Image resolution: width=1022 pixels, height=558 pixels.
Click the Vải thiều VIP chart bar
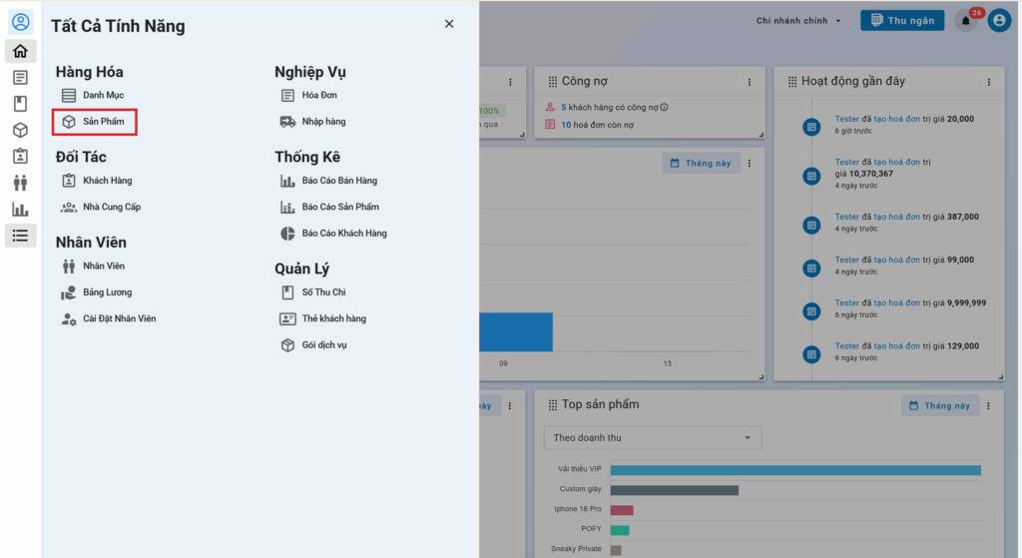[x=794, y=469]
